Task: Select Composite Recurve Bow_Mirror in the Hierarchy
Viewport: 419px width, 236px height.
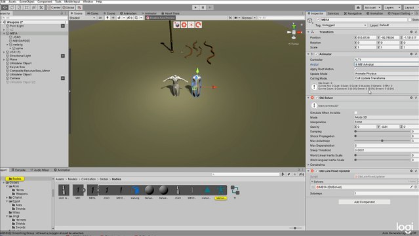Action: 30,71
